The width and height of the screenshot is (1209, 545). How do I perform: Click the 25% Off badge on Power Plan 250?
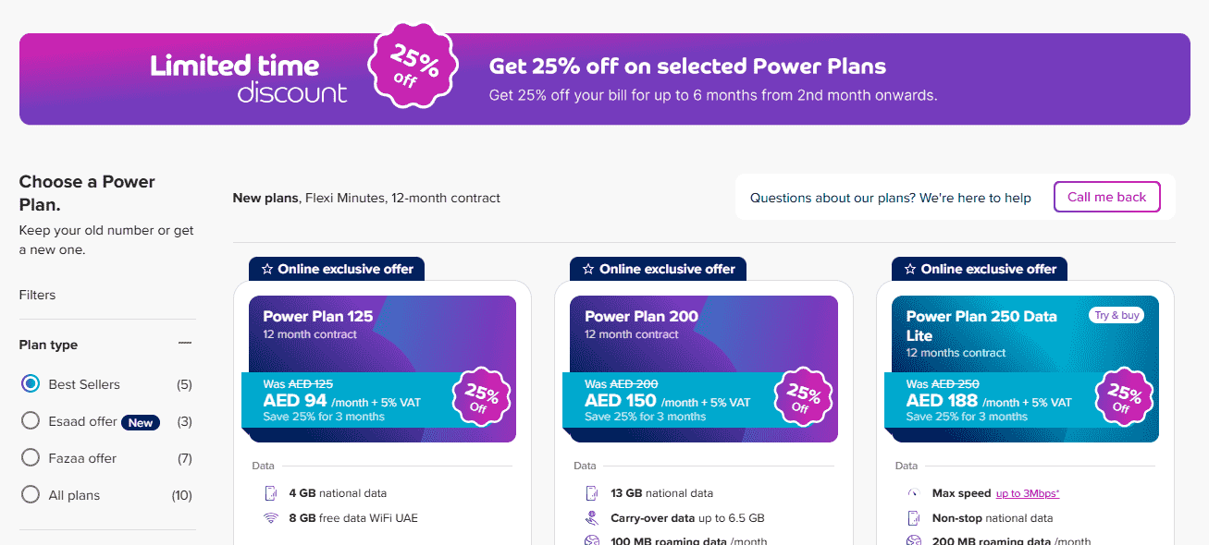pos(1124,398)
